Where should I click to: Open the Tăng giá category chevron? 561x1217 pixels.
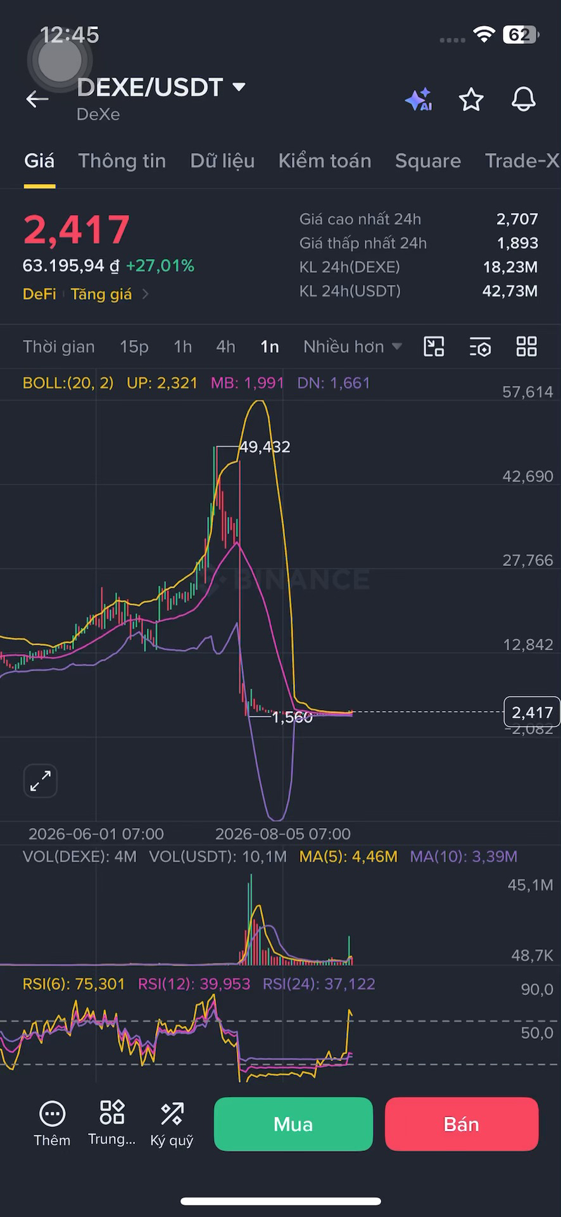click(x=146, y=294)
